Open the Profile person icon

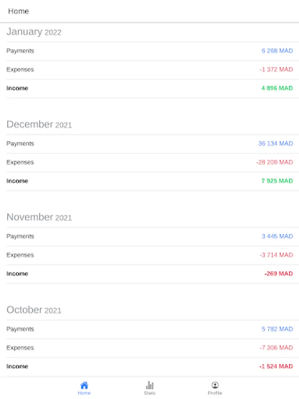(215, 385)
